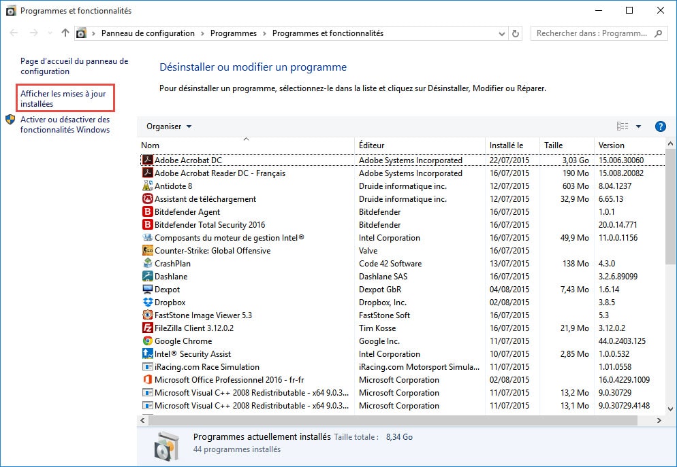Click the vertical scrollbar up arrow

670,143
